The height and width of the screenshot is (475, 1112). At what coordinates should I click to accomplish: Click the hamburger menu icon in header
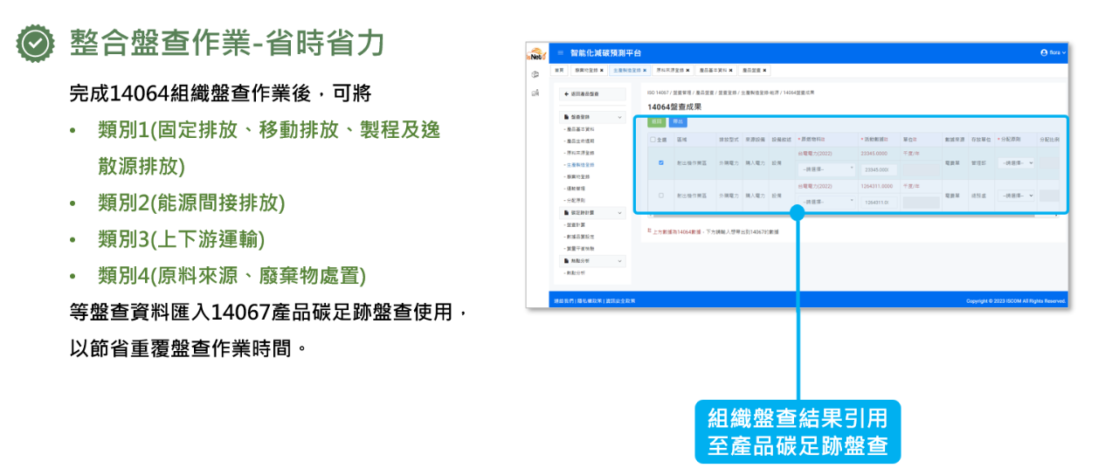561,53
